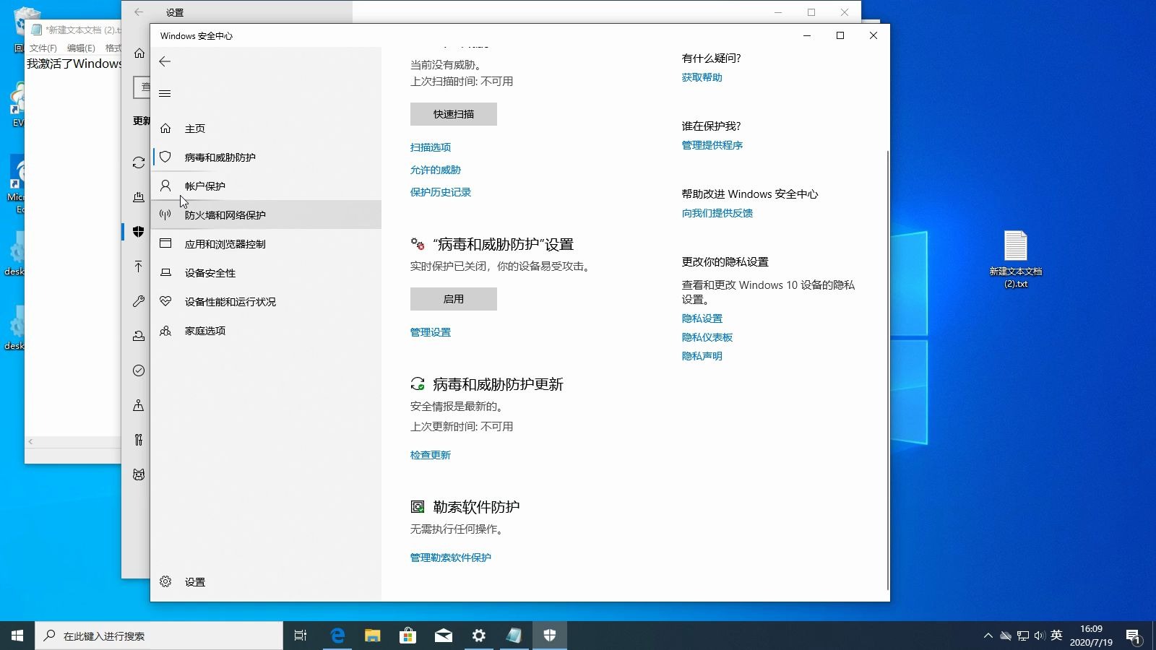1156x650 pixels.
Task: Click window icon beside 应用和浏览器控制
Action: [x=165, y=243]
